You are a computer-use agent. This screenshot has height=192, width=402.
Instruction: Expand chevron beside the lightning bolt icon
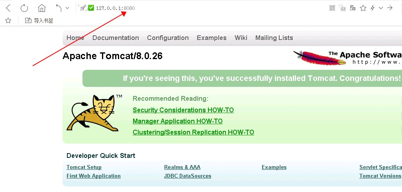click(381, 8)
